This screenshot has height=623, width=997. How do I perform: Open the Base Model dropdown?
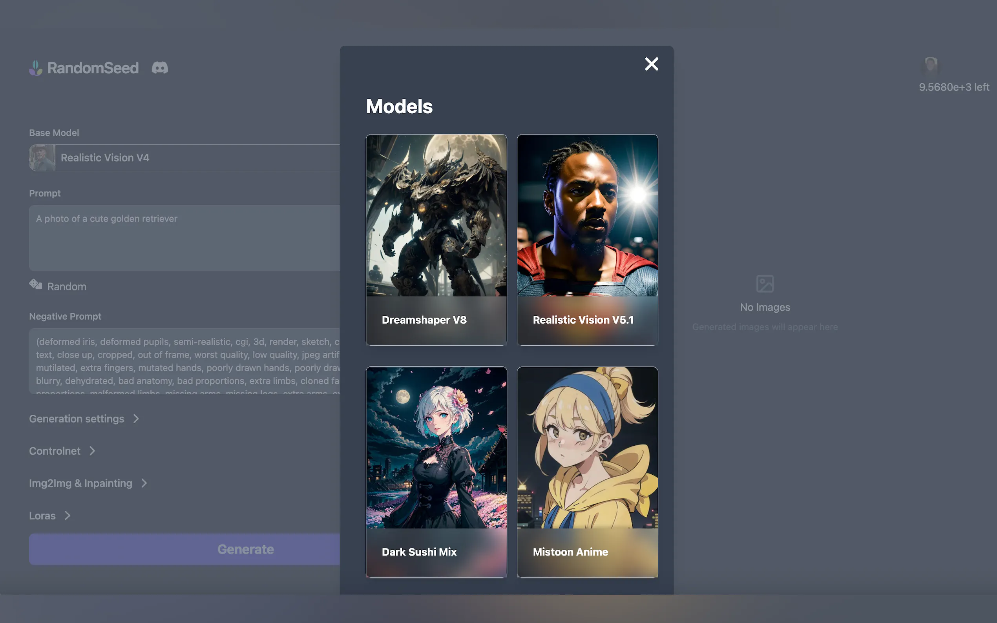(186, 157)
